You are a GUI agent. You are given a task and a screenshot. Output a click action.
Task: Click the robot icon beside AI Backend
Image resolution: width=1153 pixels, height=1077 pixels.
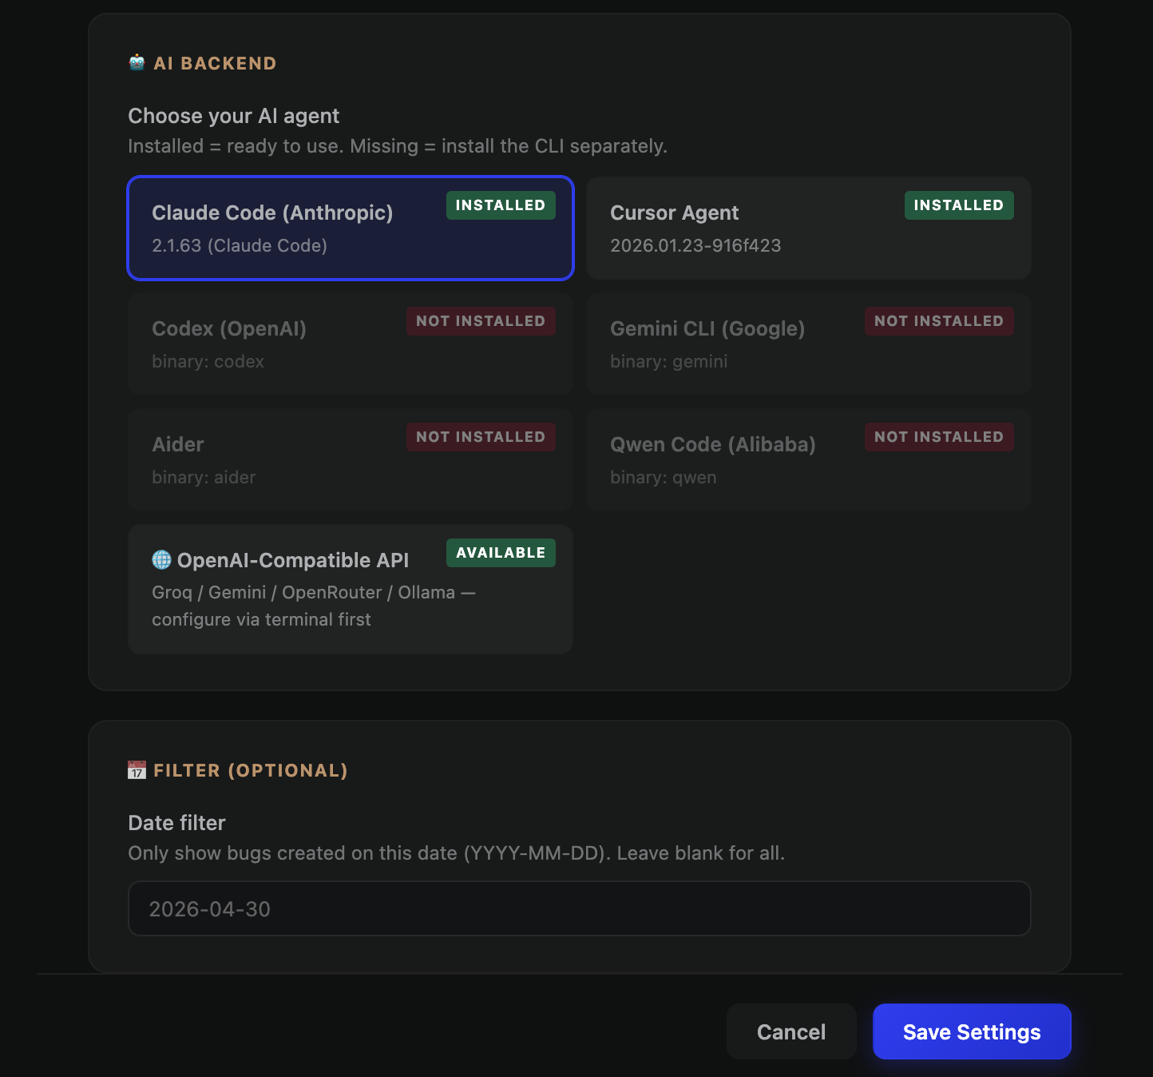coord(137,62)
